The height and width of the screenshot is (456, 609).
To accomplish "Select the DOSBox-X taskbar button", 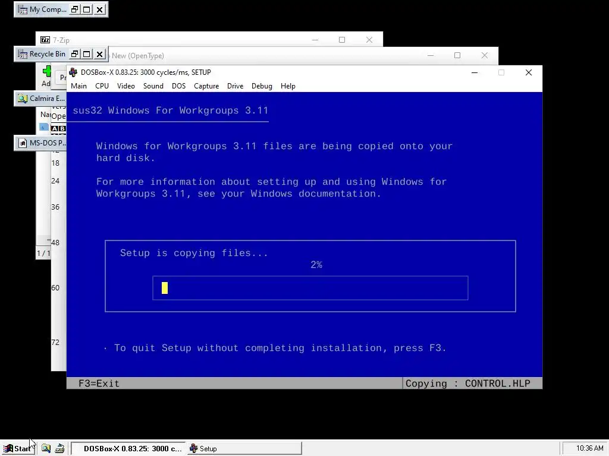I will 128,449.
